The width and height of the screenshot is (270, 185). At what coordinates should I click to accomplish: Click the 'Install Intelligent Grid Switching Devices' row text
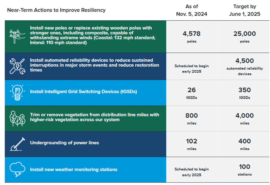pyautogui.click(x=83, y=92)
